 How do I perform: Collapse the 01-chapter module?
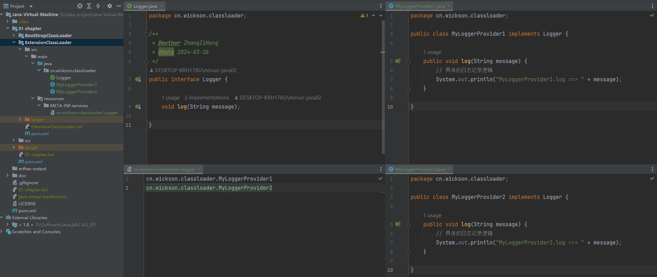[x=8, y=28]
